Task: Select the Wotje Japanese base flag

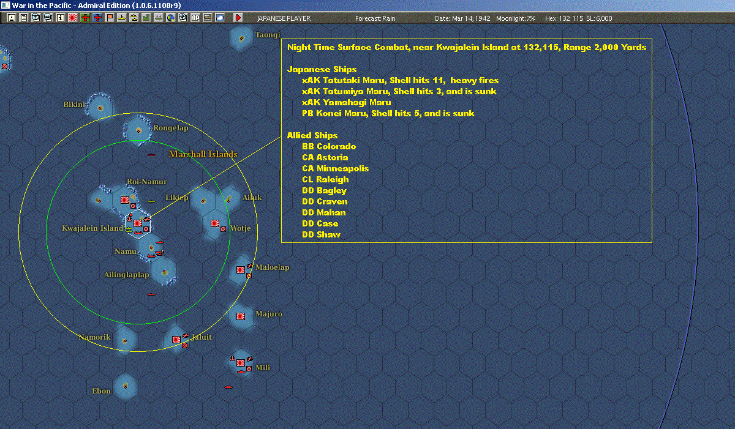Action: (214, 223)
